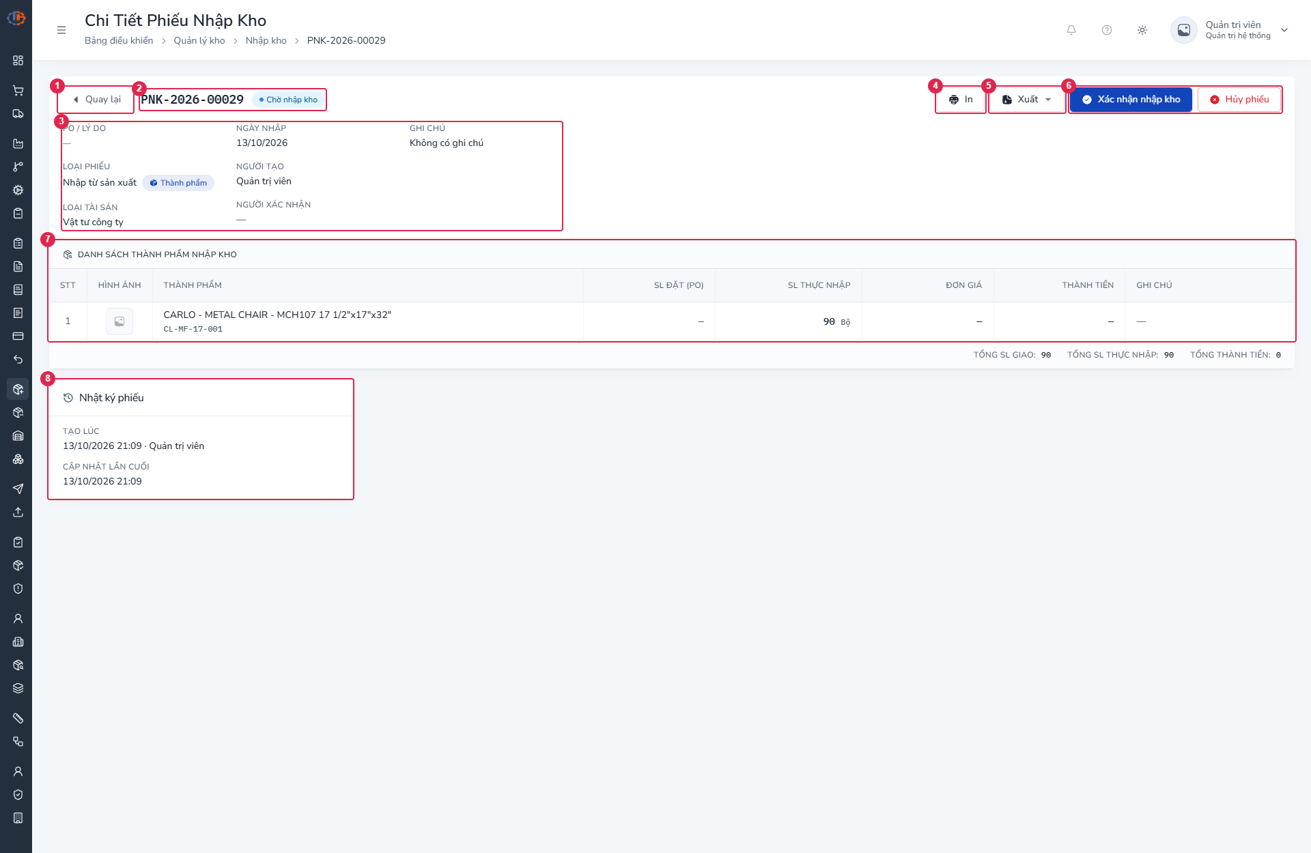1311x853 pixels.
Task: Open the notifications bell icon
Action: pyautogui.click(x=1071, y=30)
